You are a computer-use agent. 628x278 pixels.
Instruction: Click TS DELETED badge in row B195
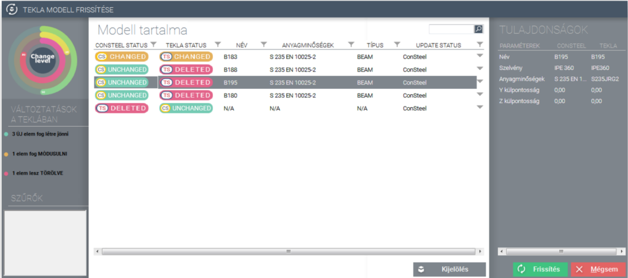(186, 83)
